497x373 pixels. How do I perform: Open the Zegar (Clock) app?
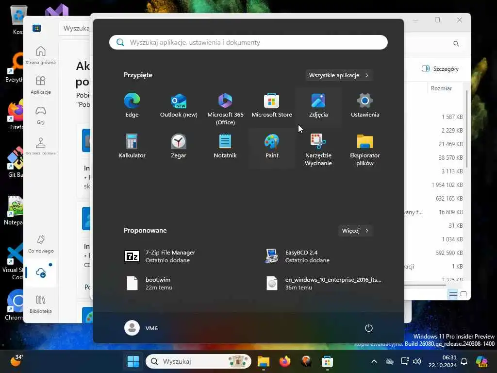(179, 147)
